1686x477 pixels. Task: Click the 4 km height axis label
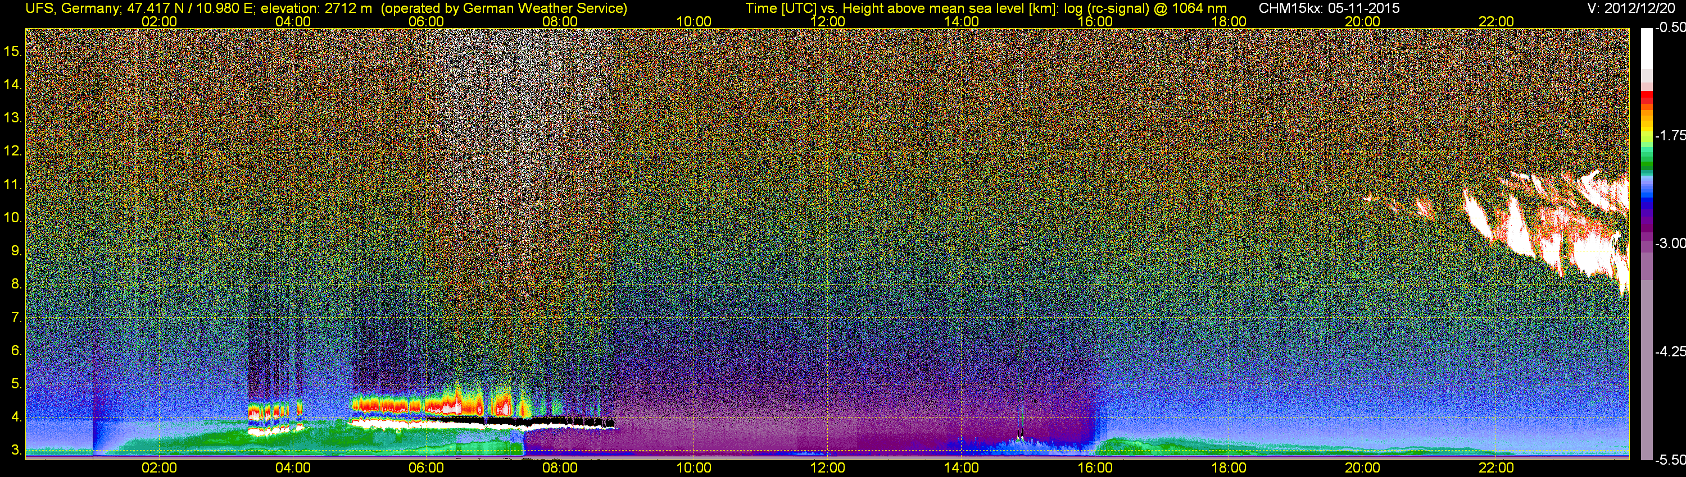tap(16, 417)
